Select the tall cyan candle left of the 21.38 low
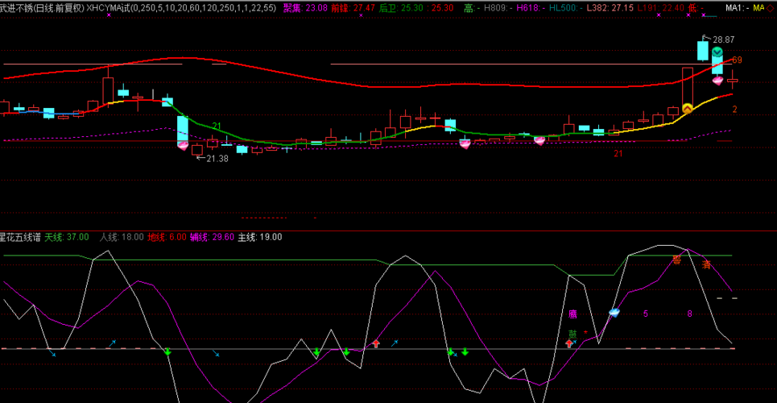This screenshot has width=777, height=403. pyautogui.click(x=183, y=131)
